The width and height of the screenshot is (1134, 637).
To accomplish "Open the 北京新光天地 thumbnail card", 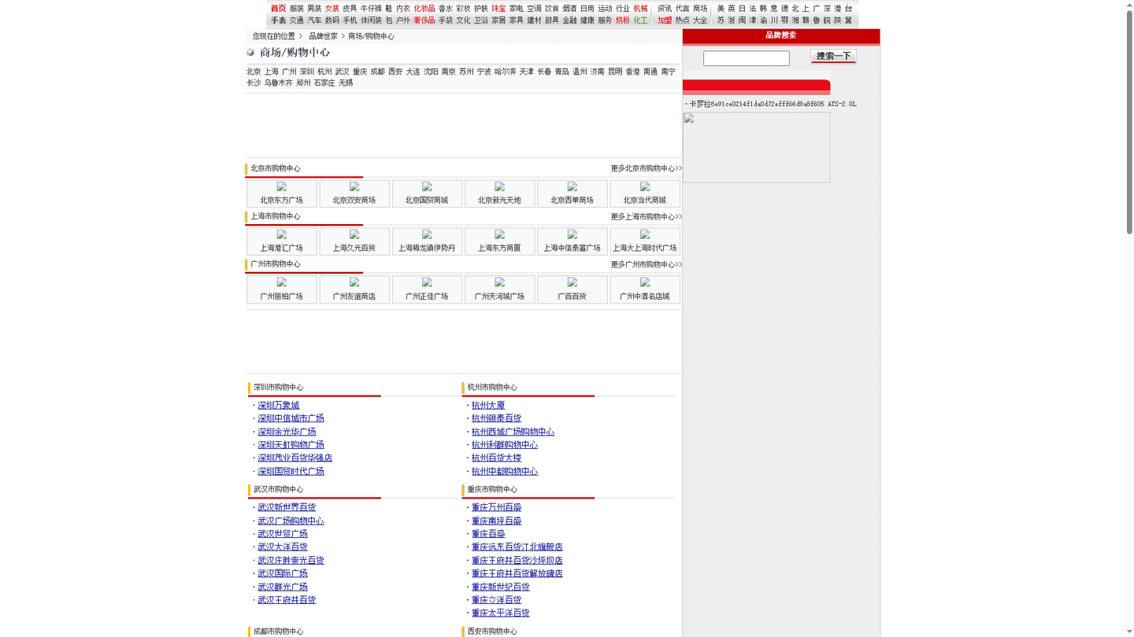I will pyautogui.click(x=499, y=193).
